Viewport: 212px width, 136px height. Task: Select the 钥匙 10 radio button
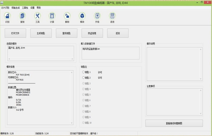[x=83, y=123]
